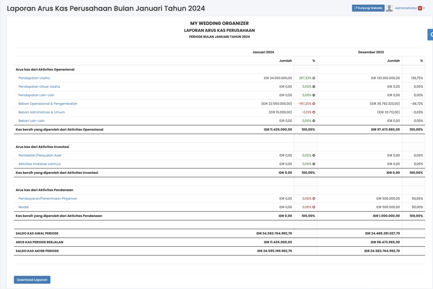Click the red trend icon next to -0,13%

click(x=314, y=112)
